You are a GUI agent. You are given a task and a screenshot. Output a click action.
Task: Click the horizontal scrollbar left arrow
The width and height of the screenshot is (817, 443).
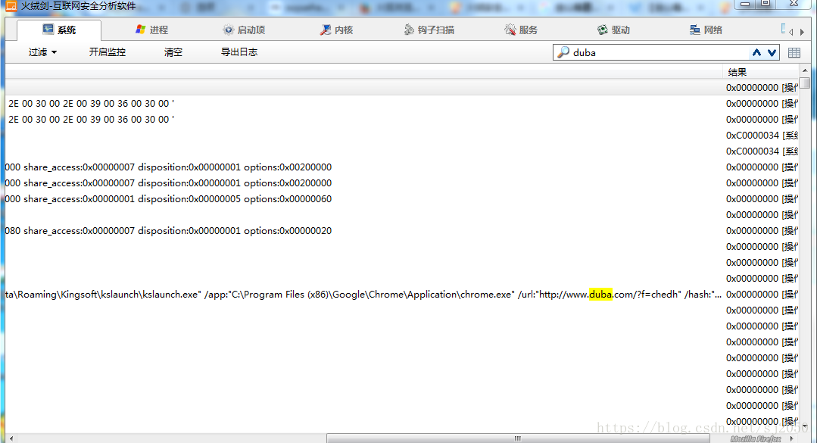click(x=11, y=438)
